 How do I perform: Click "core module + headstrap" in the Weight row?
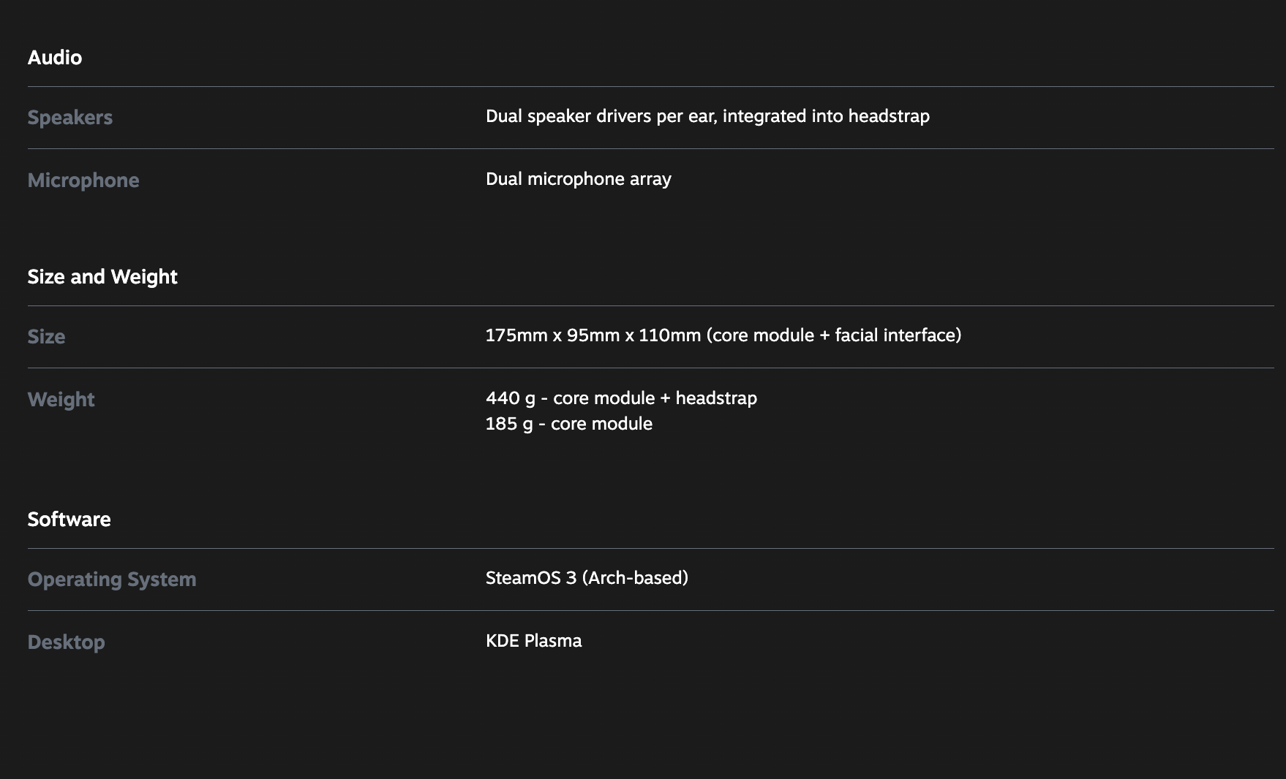(x=655, y=398)
